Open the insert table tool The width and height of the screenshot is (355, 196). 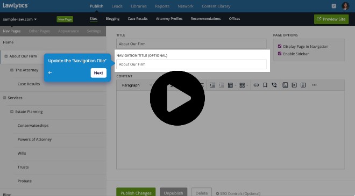coord(230,85)
